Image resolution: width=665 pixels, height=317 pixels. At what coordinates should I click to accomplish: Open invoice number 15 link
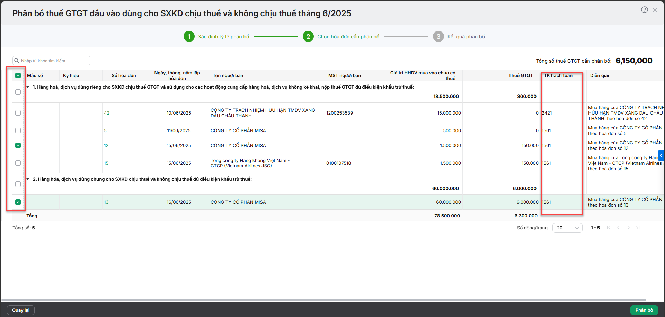[106, 163]
